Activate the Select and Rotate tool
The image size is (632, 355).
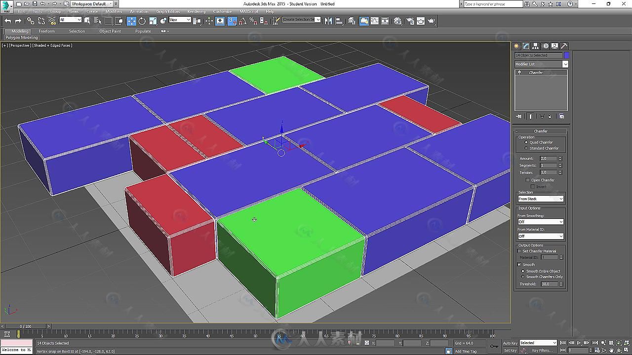[142, 21]
